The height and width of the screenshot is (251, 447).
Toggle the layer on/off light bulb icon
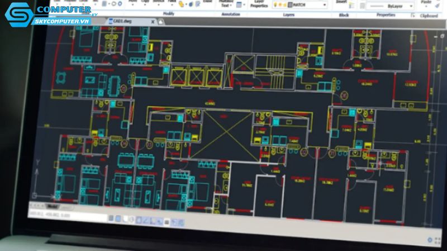pos(275,5)
